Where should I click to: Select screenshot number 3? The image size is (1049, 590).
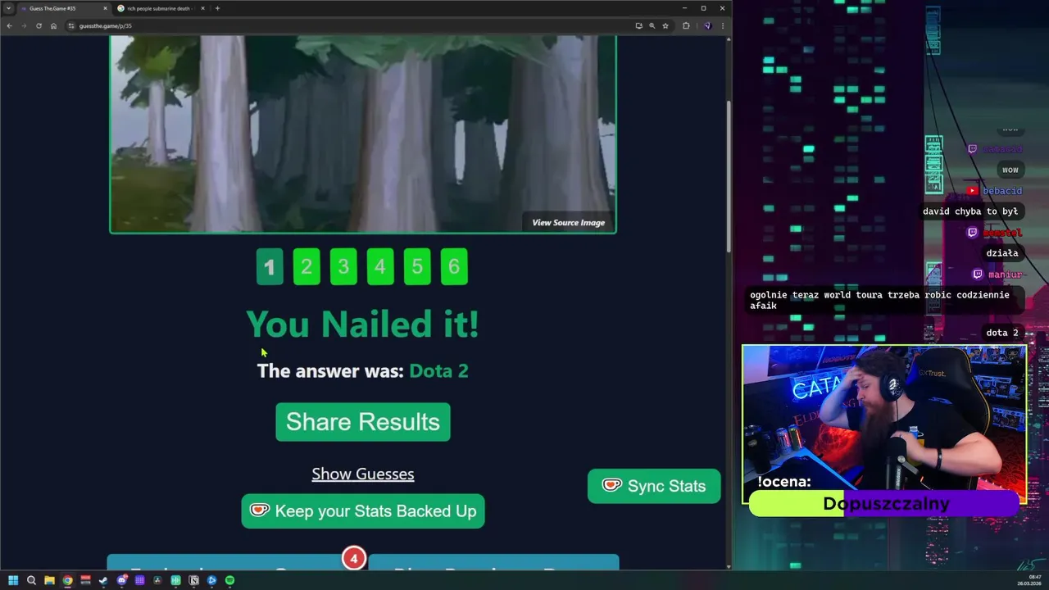tap(343, 266)
